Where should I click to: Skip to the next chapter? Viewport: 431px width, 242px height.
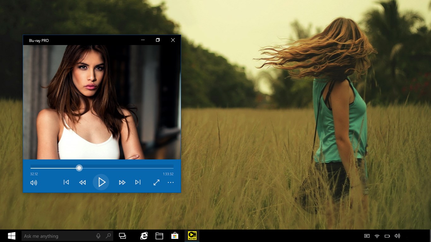coord(138,182)
